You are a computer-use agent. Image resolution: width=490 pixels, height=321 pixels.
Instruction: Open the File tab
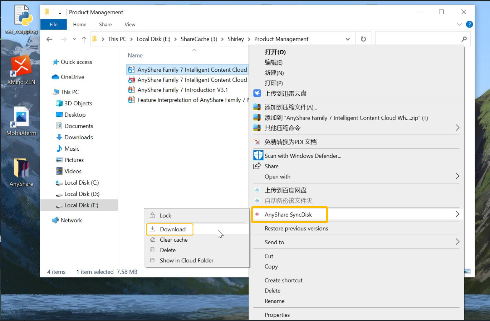click(54, 24)
